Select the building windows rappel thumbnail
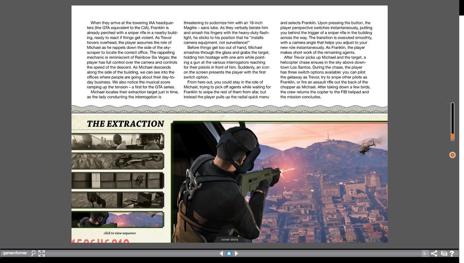464x263 pixels. coord(117,180)
